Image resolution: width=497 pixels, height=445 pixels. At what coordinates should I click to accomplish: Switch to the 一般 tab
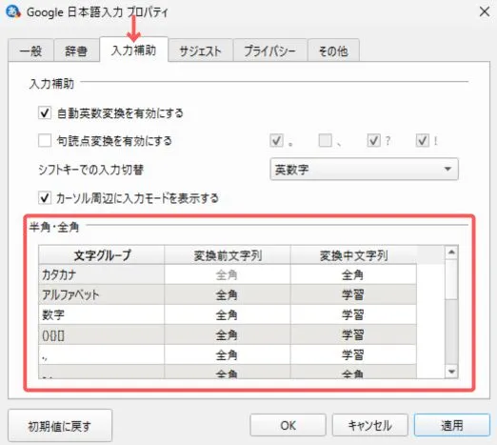[x=30, y=51]
